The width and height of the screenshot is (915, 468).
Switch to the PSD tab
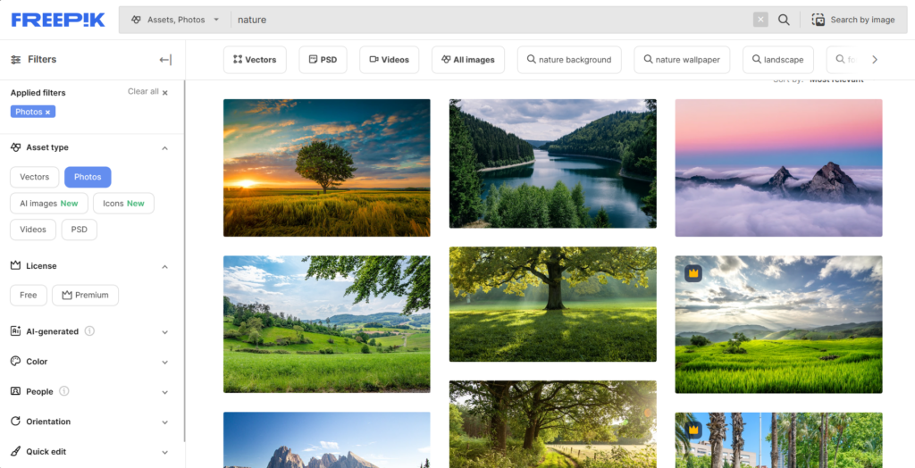click(323, 60)
